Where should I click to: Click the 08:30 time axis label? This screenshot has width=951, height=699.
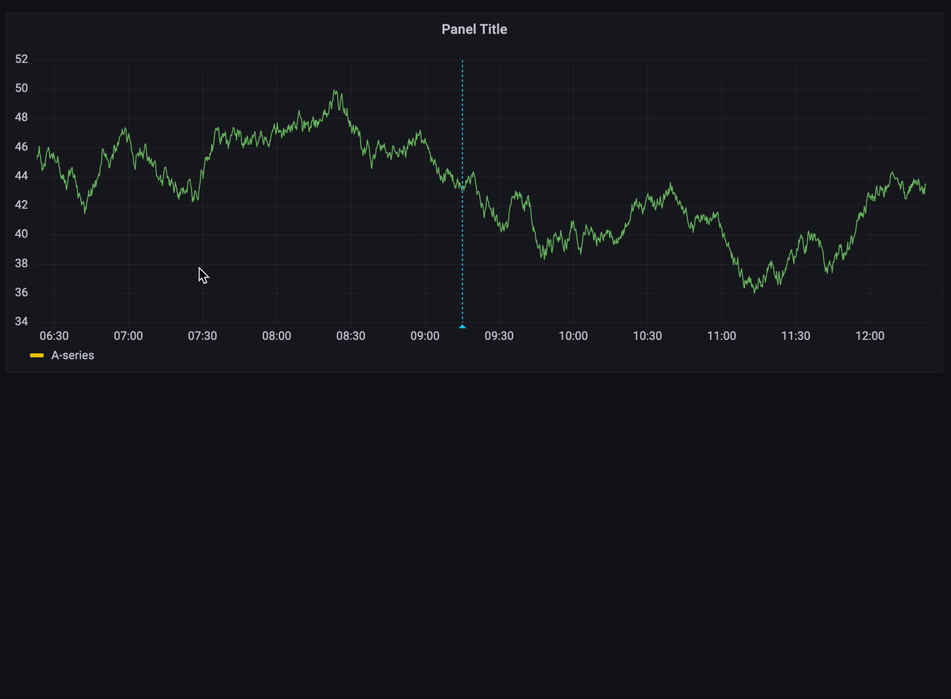tap(351, 336)
